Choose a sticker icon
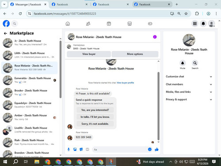The width and height of the screenshot is (221, 166). pos(81,150)
